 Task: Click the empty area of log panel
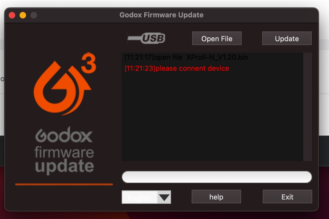212,117
